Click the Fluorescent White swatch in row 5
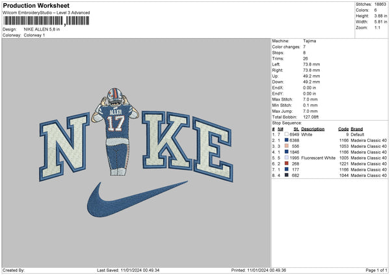Screen dimensions: 390x275 pos(287,158)
